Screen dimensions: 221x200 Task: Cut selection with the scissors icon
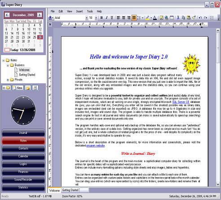[178, 18]
